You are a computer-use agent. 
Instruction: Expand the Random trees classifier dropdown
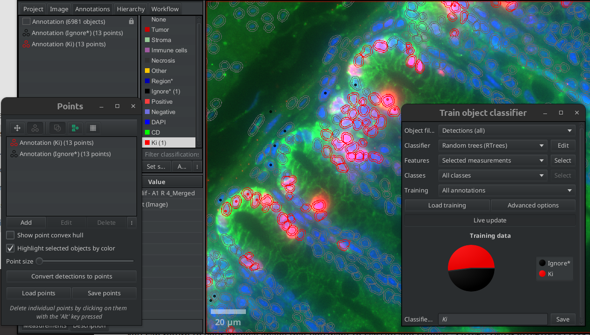493,146
